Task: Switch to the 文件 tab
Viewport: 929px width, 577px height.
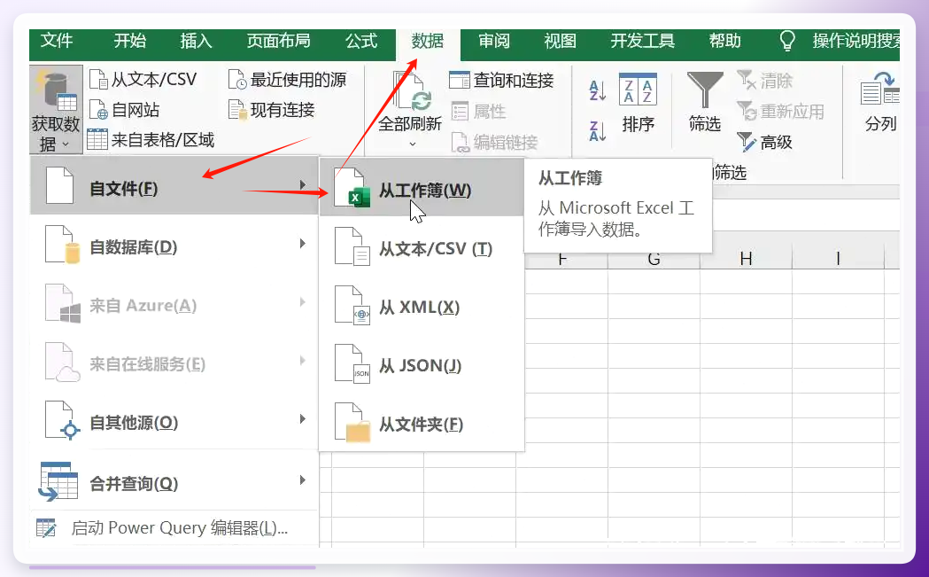Action: [x=57, y=40]
